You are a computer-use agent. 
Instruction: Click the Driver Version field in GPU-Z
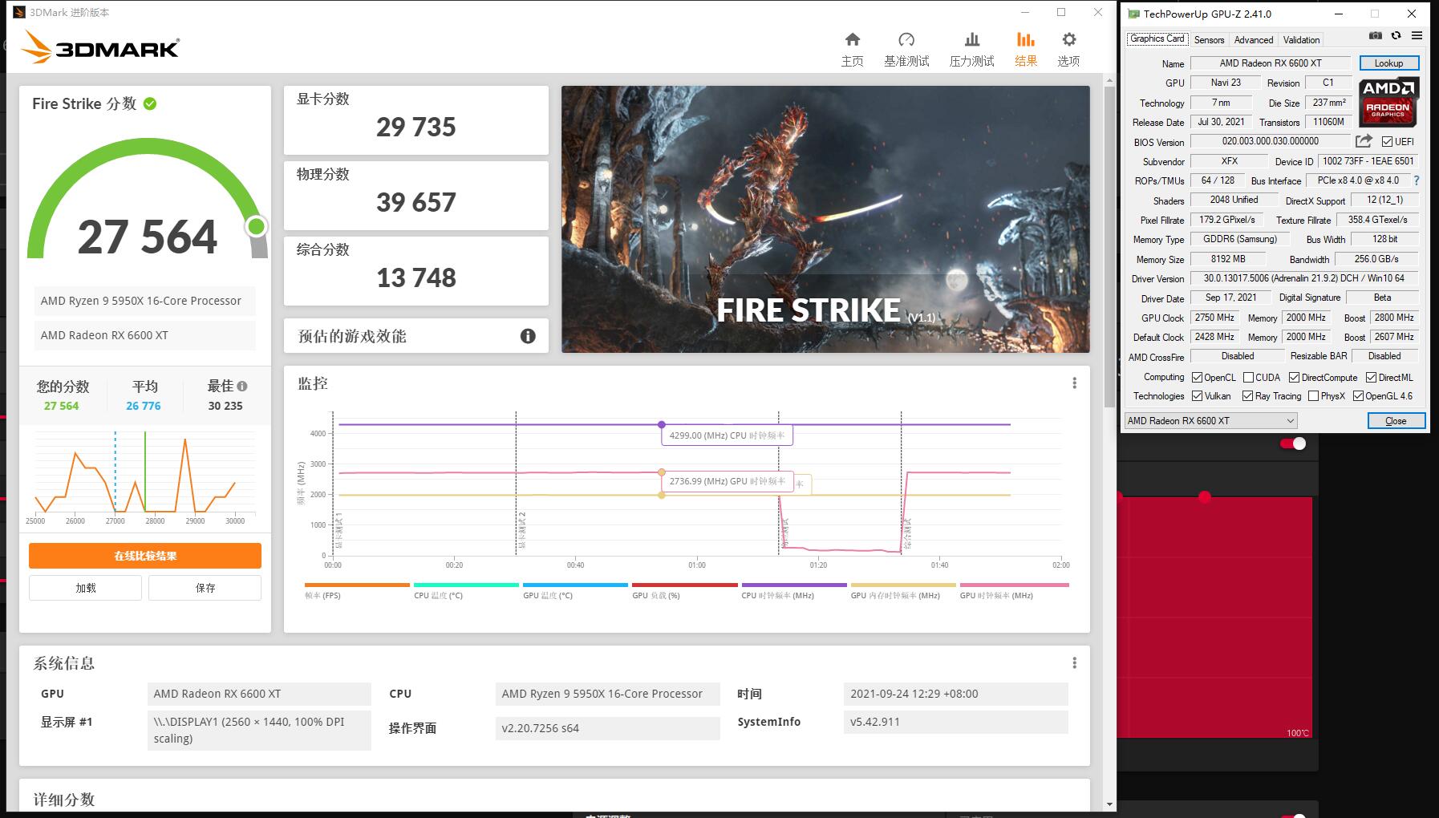(1304, 278)
